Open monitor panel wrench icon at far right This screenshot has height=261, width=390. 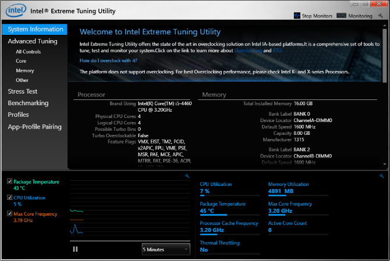381,176
